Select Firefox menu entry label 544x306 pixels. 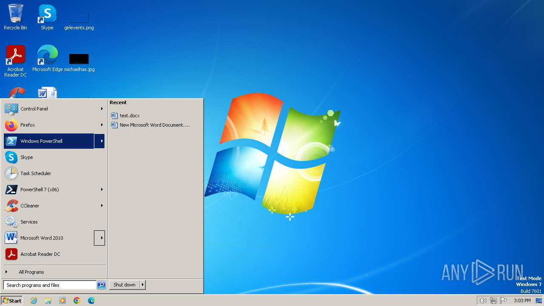(28, 125)
